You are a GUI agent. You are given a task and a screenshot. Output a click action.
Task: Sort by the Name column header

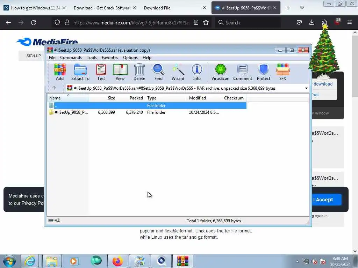(68, 98)
